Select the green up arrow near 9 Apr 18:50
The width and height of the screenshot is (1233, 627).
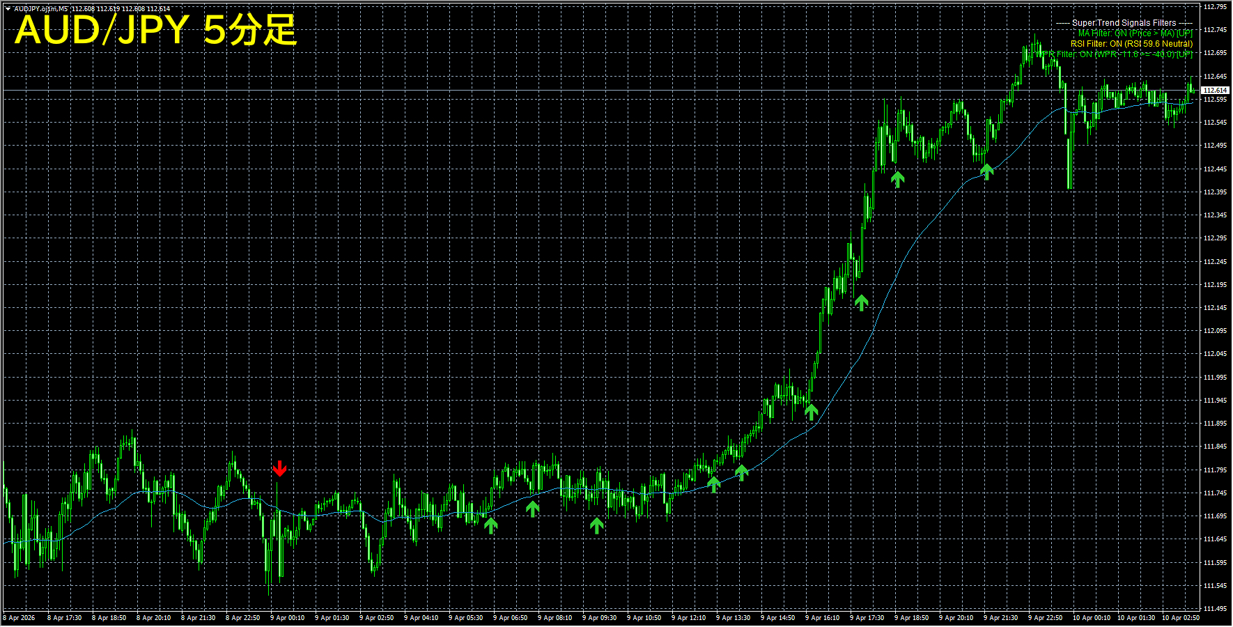pyautogui.click(x=898, y=179)
